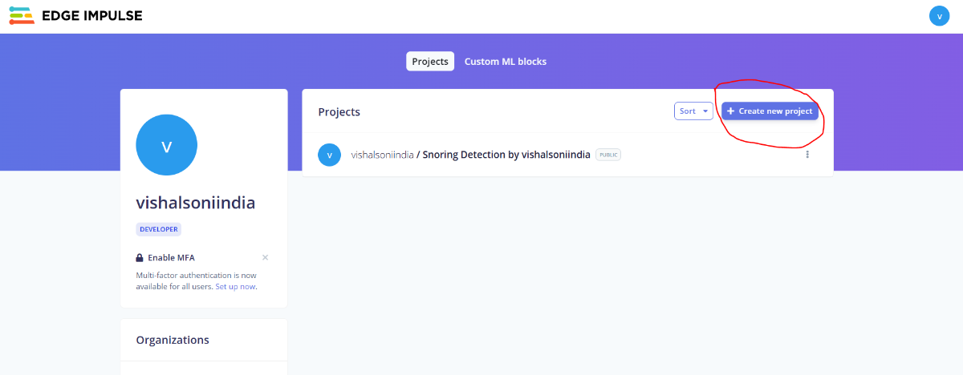Click the large profile avatar circle
This screenshot has width=963, height=375.
167,145
